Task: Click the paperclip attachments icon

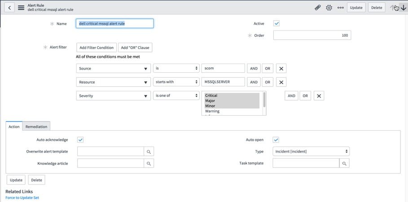Action: coord(317,8)
